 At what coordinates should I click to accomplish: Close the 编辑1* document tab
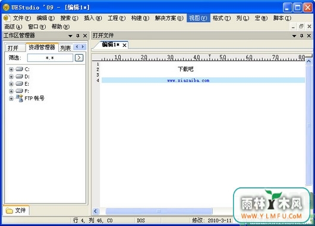[125, 45]
